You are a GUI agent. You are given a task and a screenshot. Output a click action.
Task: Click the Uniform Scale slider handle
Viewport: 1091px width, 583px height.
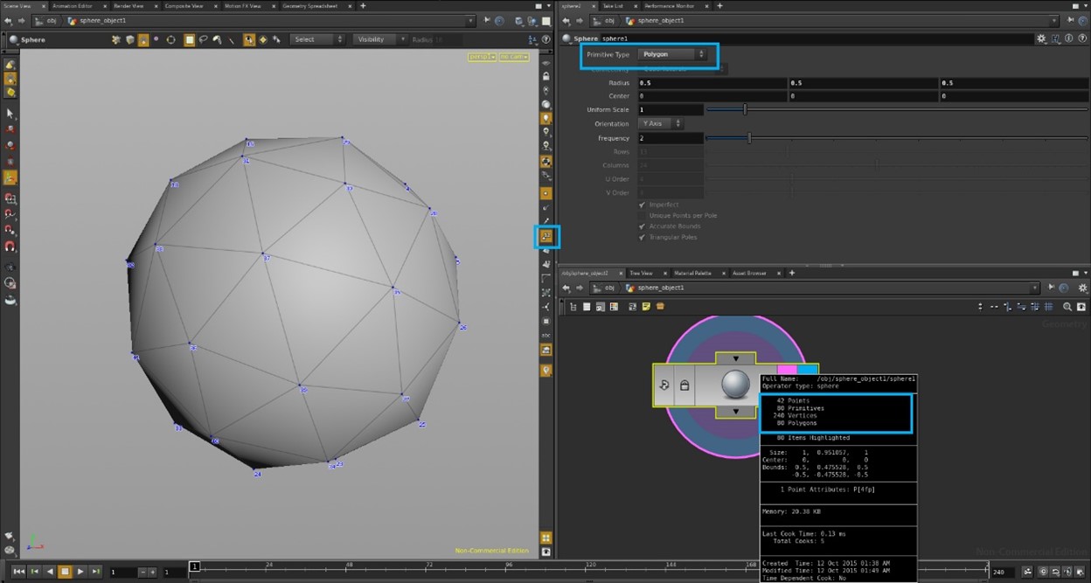(744, 108)
